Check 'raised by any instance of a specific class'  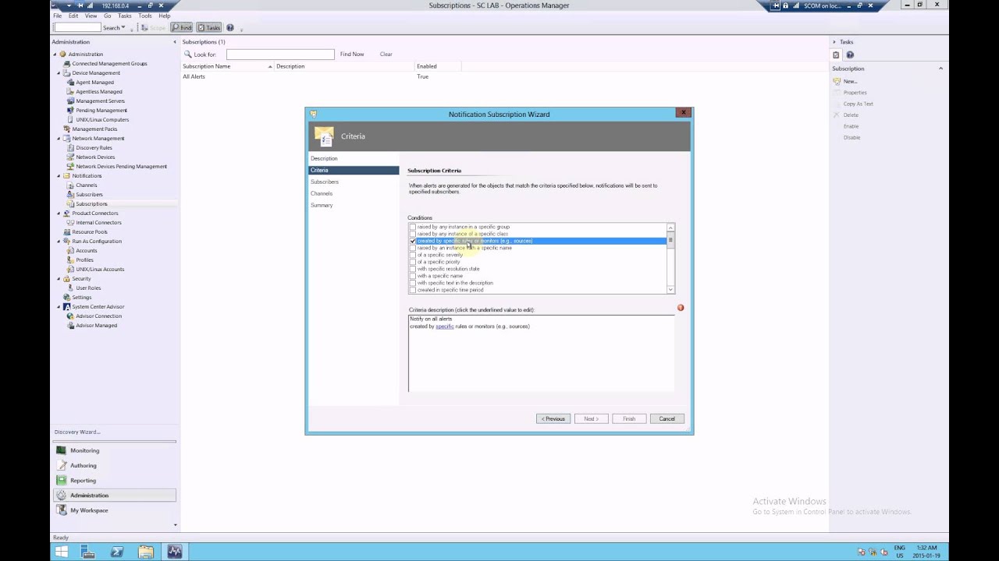(x=413, y=234)
